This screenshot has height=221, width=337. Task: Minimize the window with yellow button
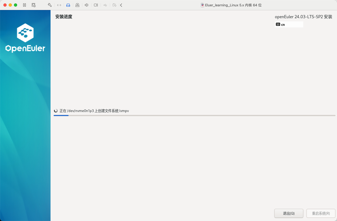(x=10, y=5)
